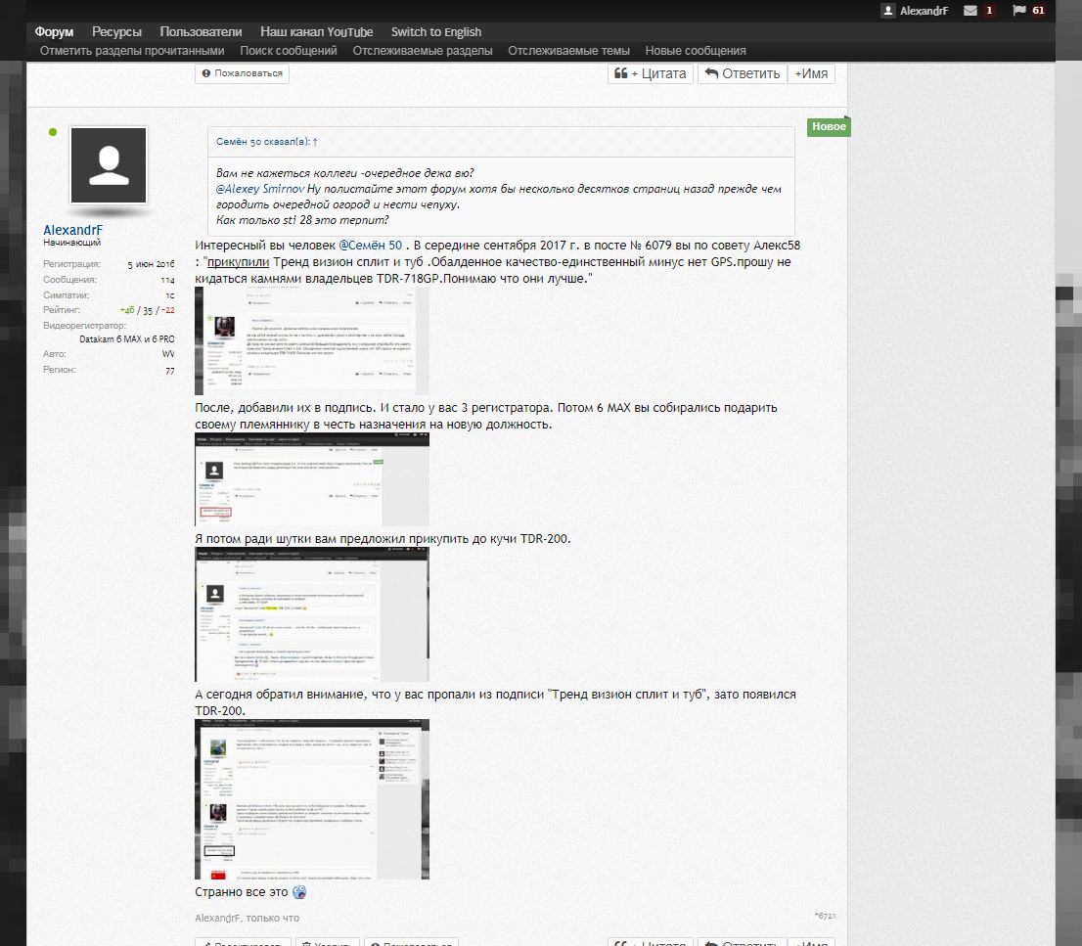Click the Ответить button of the previous post
Screen dimensions: 1082x946
(743, 73)
